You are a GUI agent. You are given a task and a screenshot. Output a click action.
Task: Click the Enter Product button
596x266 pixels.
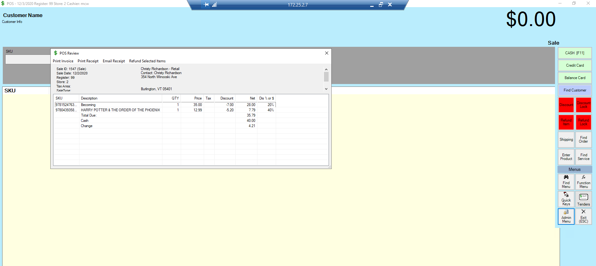566,157
